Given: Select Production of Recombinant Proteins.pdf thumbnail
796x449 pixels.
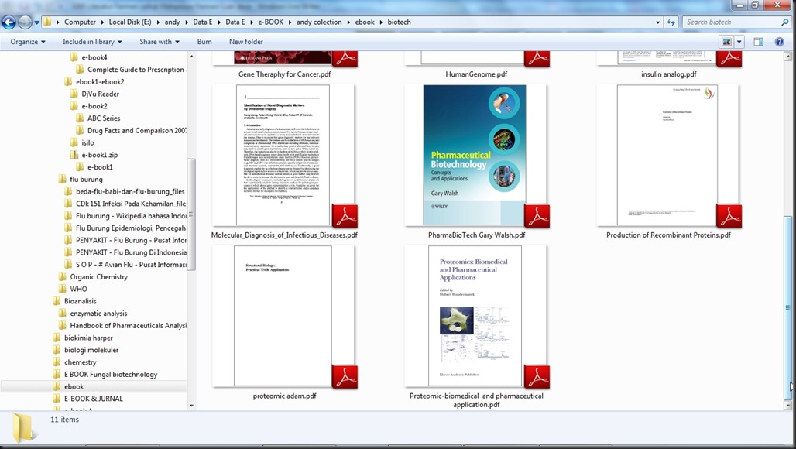Looking at the screenshot, I should 667,155.
